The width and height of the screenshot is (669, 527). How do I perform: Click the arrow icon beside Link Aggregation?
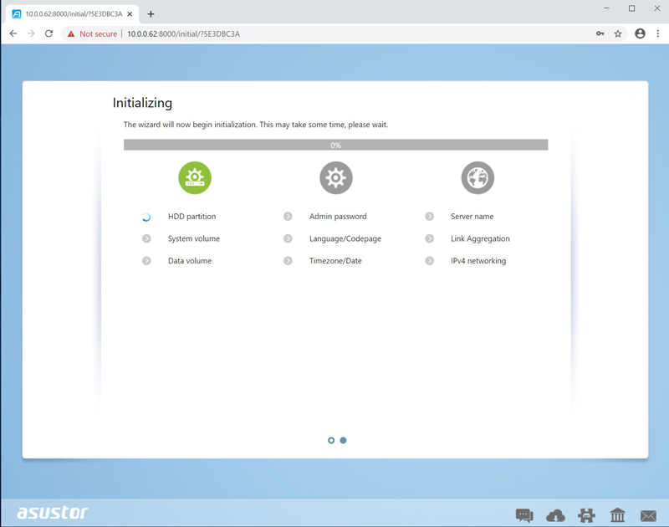429,238
